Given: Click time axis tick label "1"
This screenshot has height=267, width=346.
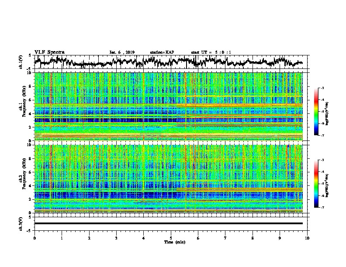Looking at the screenshot, I should pos(62,238).
